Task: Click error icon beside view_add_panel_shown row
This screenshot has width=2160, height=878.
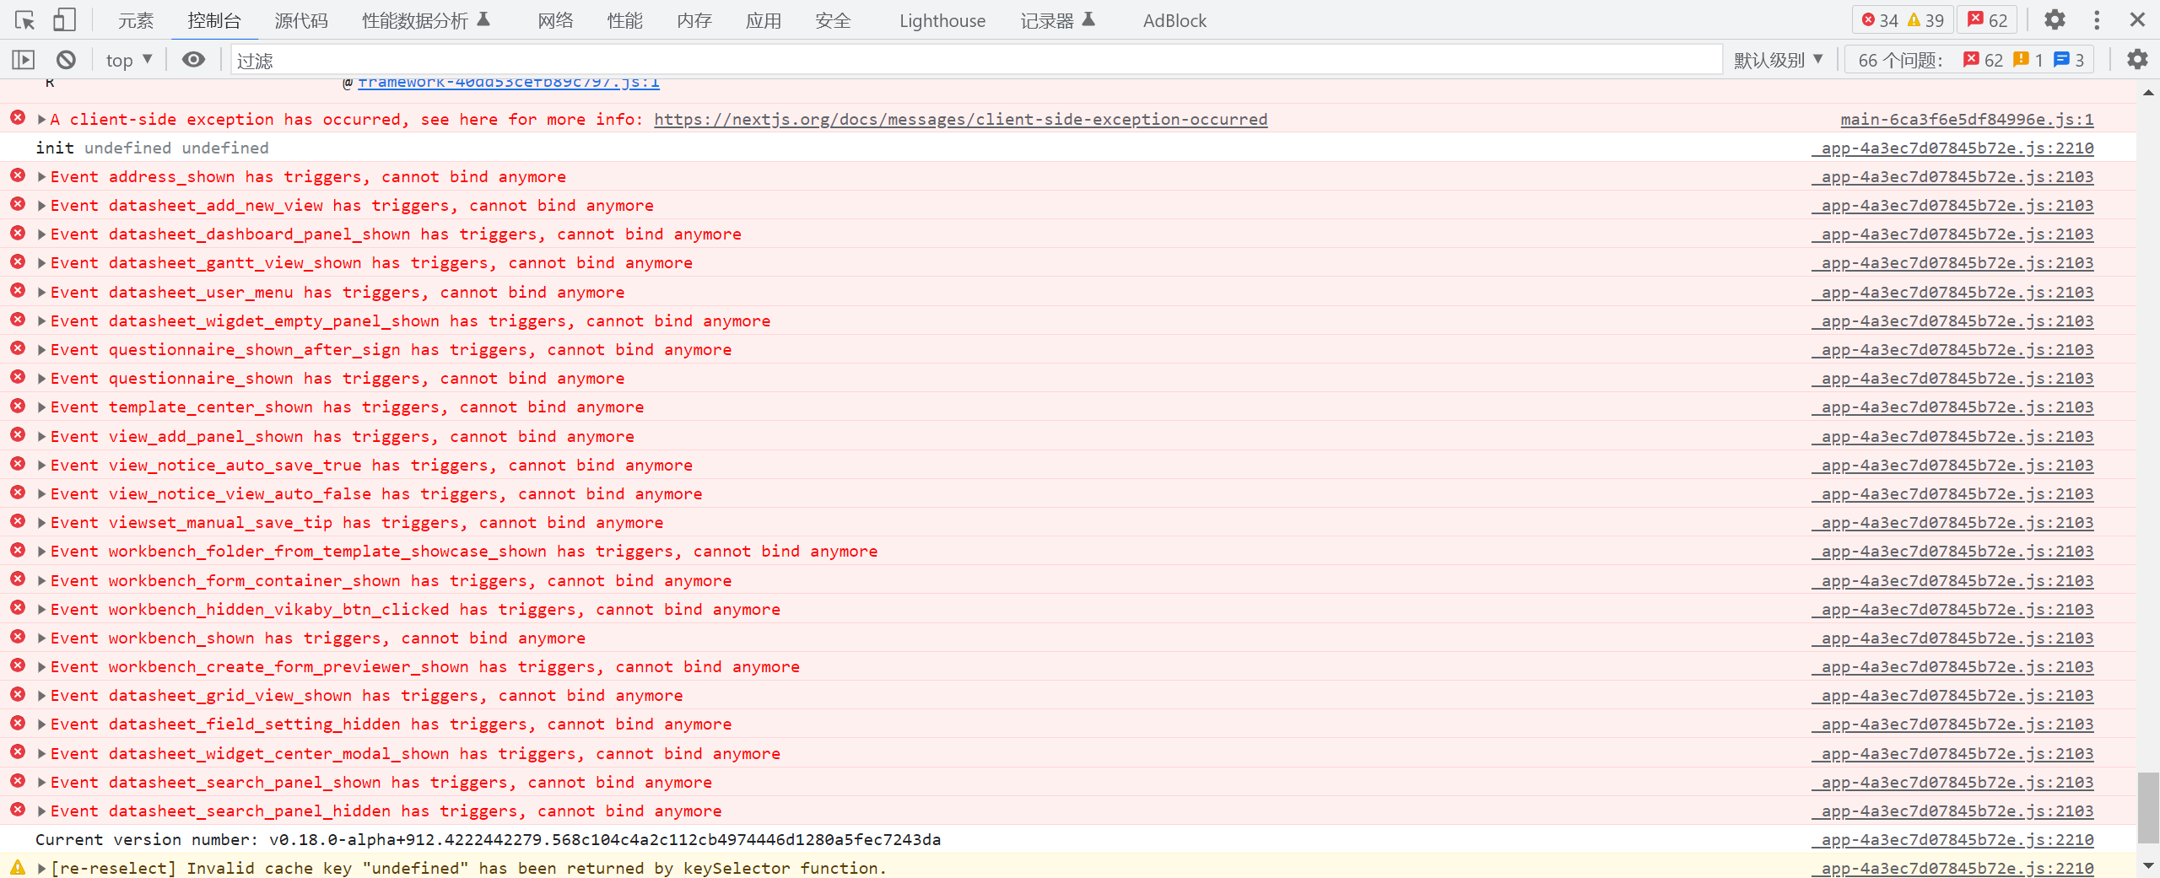Action: 18,435
